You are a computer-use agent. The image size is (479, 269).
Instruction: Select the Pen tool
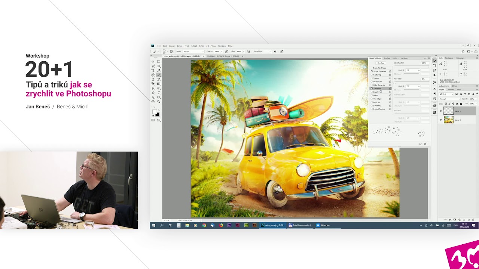click(153, 93)
